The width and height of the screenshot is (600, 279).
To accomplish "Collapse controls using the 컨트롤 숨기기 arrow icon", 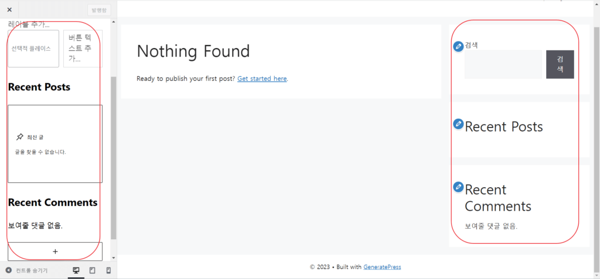I will pyautogui.click(x=9, y=270).
